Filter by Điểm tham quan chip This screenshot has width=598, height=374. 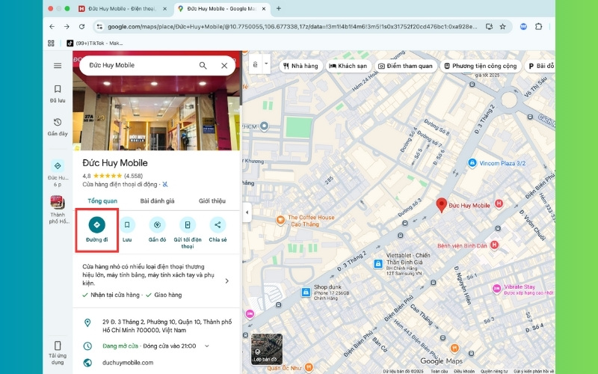(405, 66)
